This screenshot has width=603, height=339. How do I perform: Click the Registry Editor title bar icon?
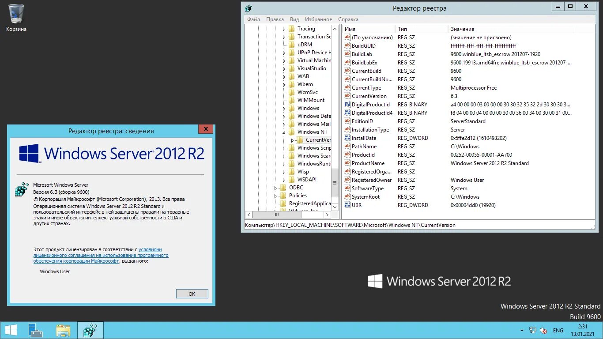click(249, 8)
